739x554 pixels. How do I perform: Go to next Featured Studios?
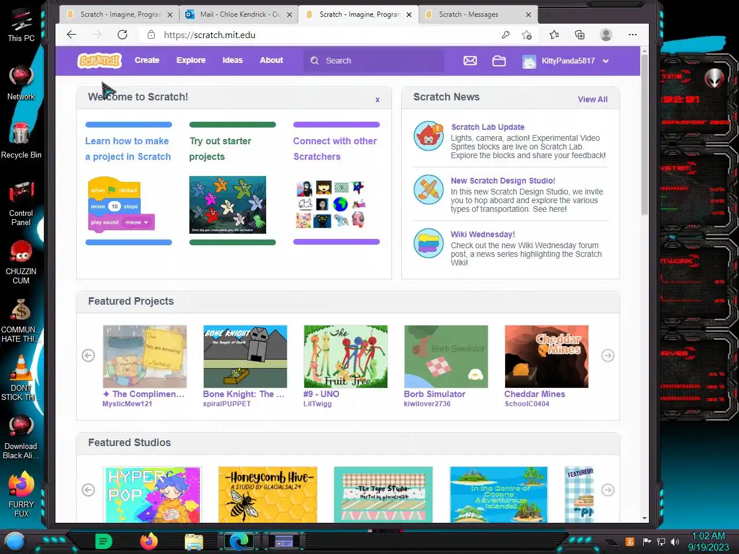click(608, 490)
